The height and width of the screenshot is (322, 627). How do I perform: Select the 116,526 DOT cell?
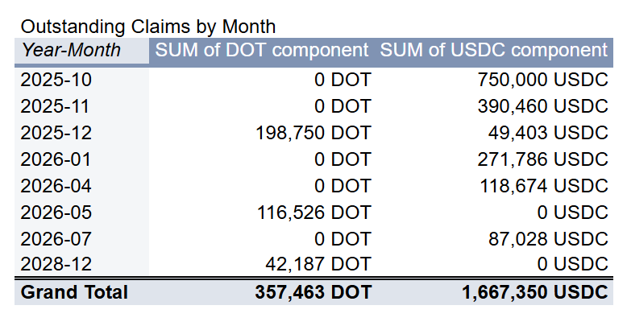(313, 213)
